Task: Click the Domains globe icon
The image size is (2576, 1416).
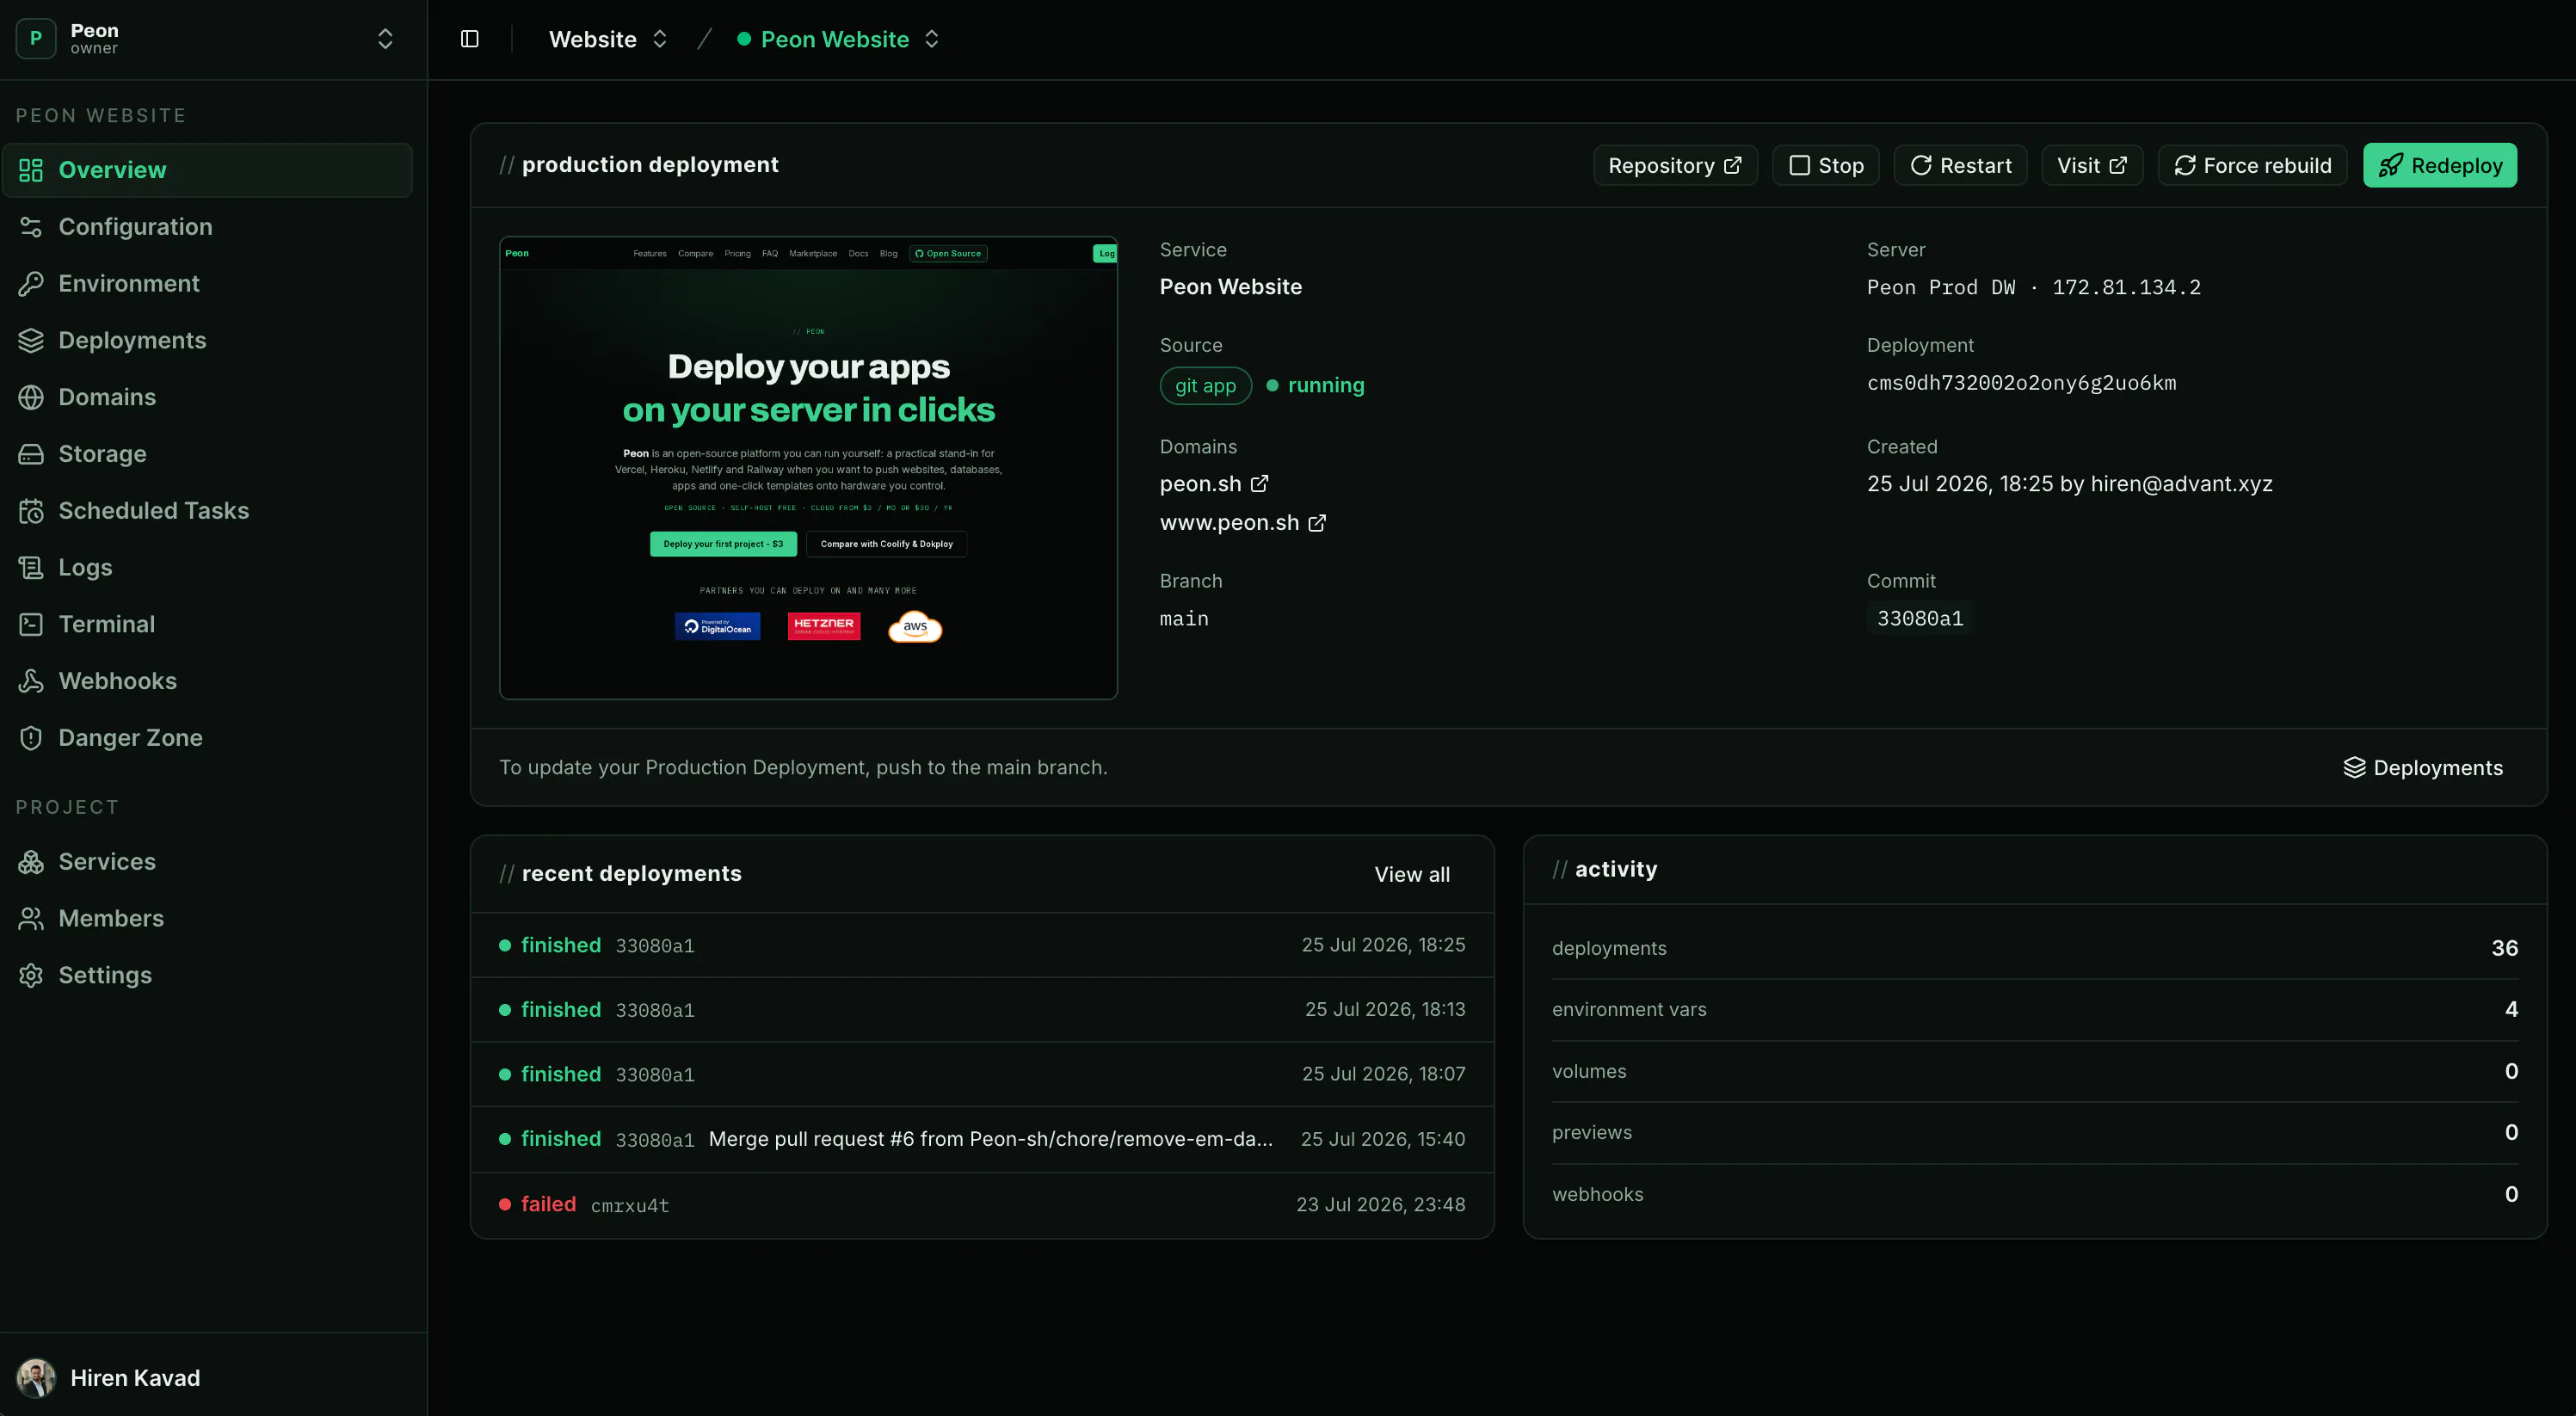Action: click(x=31, y=397)
